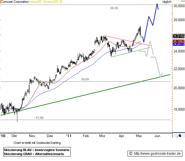Click the 'Mrz' month on the time axis
This screenshot has height=161, width=185.
pos(102,136)
